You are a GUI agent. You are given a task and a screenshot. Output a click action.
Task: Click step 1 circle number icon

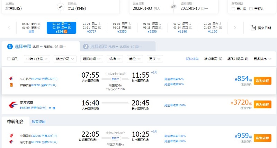tap(10, 47)
